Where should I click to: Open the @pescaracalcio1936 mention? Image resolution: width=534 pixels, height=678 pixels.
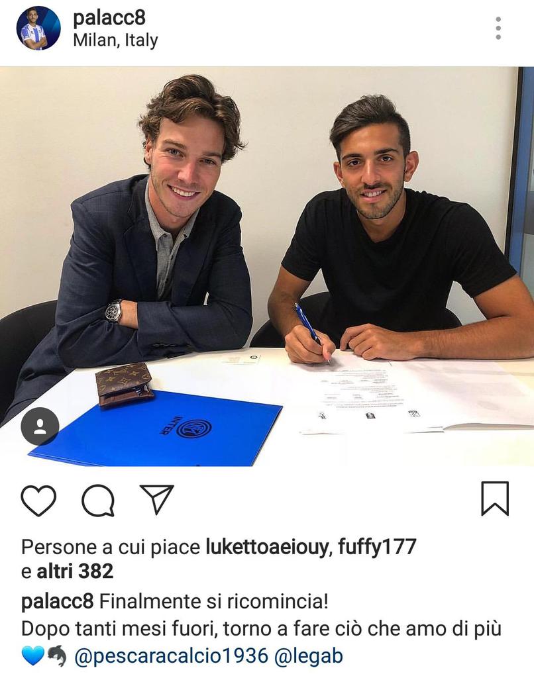(x=172, y=656)
